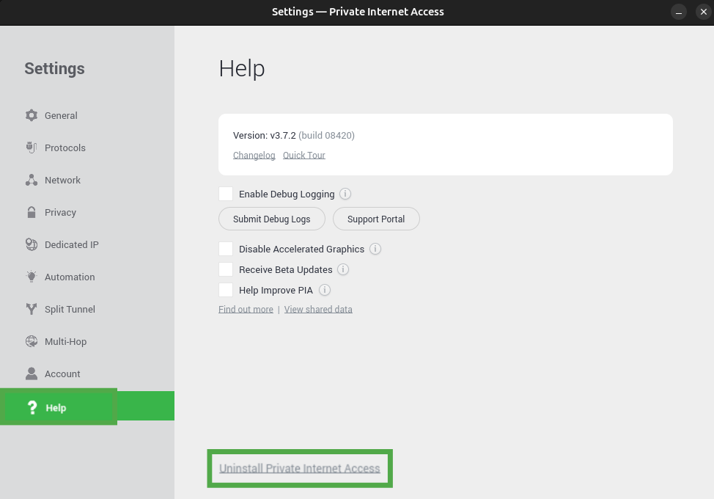Open the Support Portal button
The height and width of the screenshot is (499, 714).
click(376, 219)
